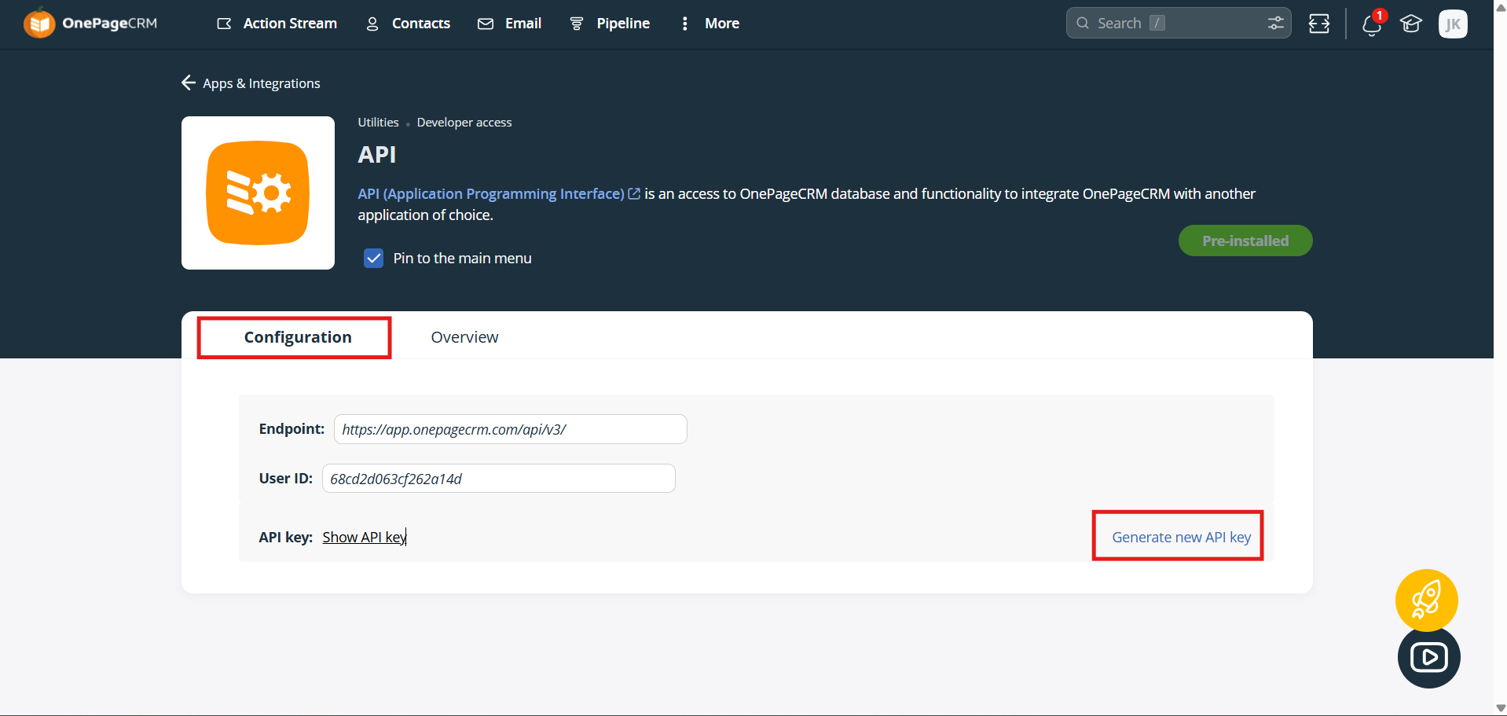
Task: Switch to the Configuration tab
Action: [x=298, y=337]
